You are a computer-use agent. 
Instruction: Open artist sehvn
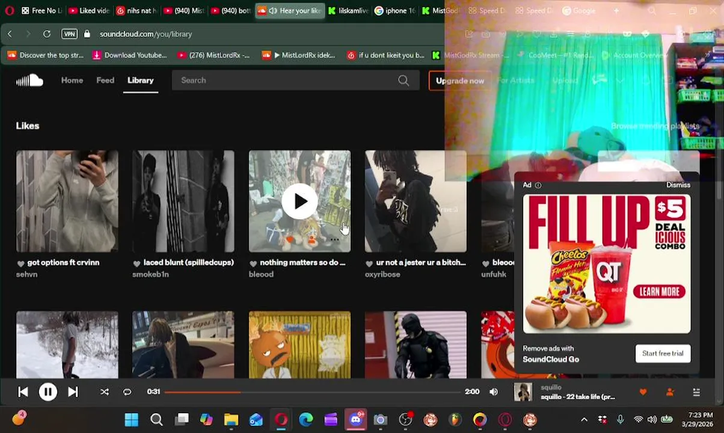[x=27, y=274]
